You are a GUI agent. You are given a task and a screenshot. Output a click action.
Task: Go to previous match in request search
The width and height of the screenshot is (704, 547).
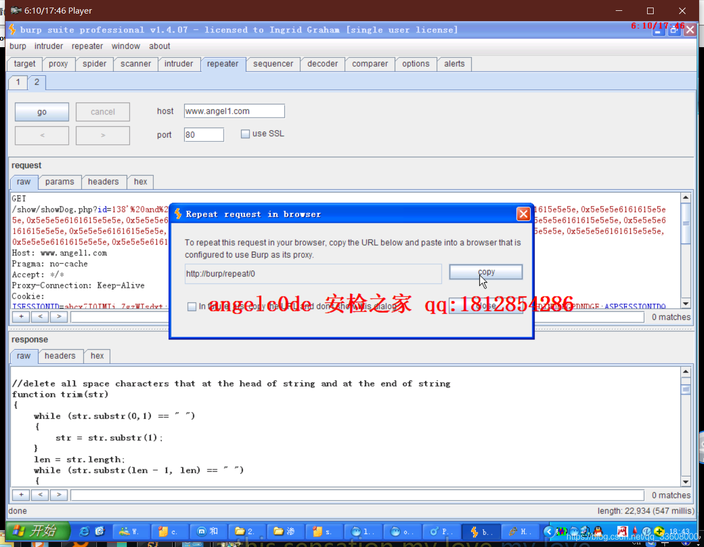(x=40, y=317)
